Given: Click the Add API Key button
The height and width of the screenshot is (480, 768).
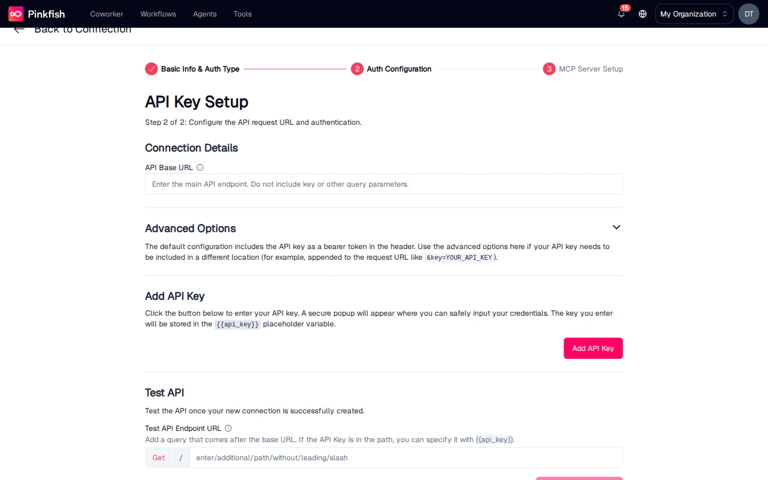Looking at the screenshot, I should point(593,348).
